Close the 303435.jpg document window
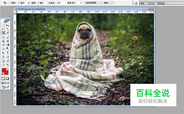The image size is (184, 114). click(151, 9)
